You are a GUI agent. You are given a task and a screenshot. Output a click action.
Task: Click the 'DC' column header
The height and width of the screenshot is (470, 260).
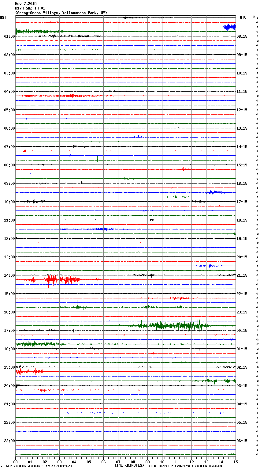[x=254, y=17]
